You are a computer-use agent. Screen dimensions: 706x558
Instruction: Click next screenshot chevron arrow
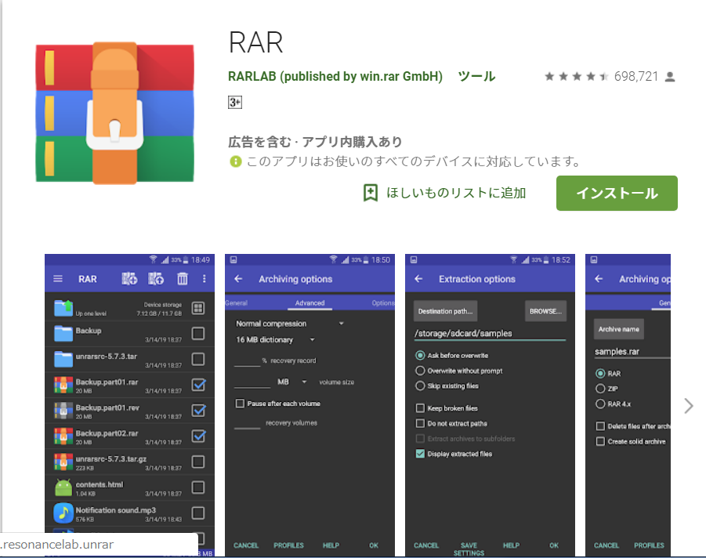689,406
